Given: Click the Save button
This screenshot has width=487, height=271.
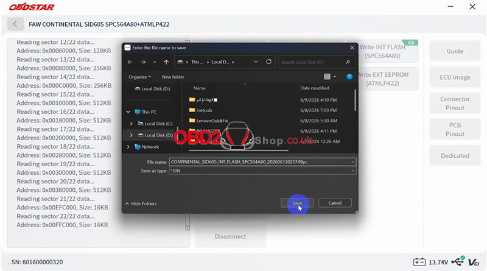Looking at the screenshot, I should 297,203.
